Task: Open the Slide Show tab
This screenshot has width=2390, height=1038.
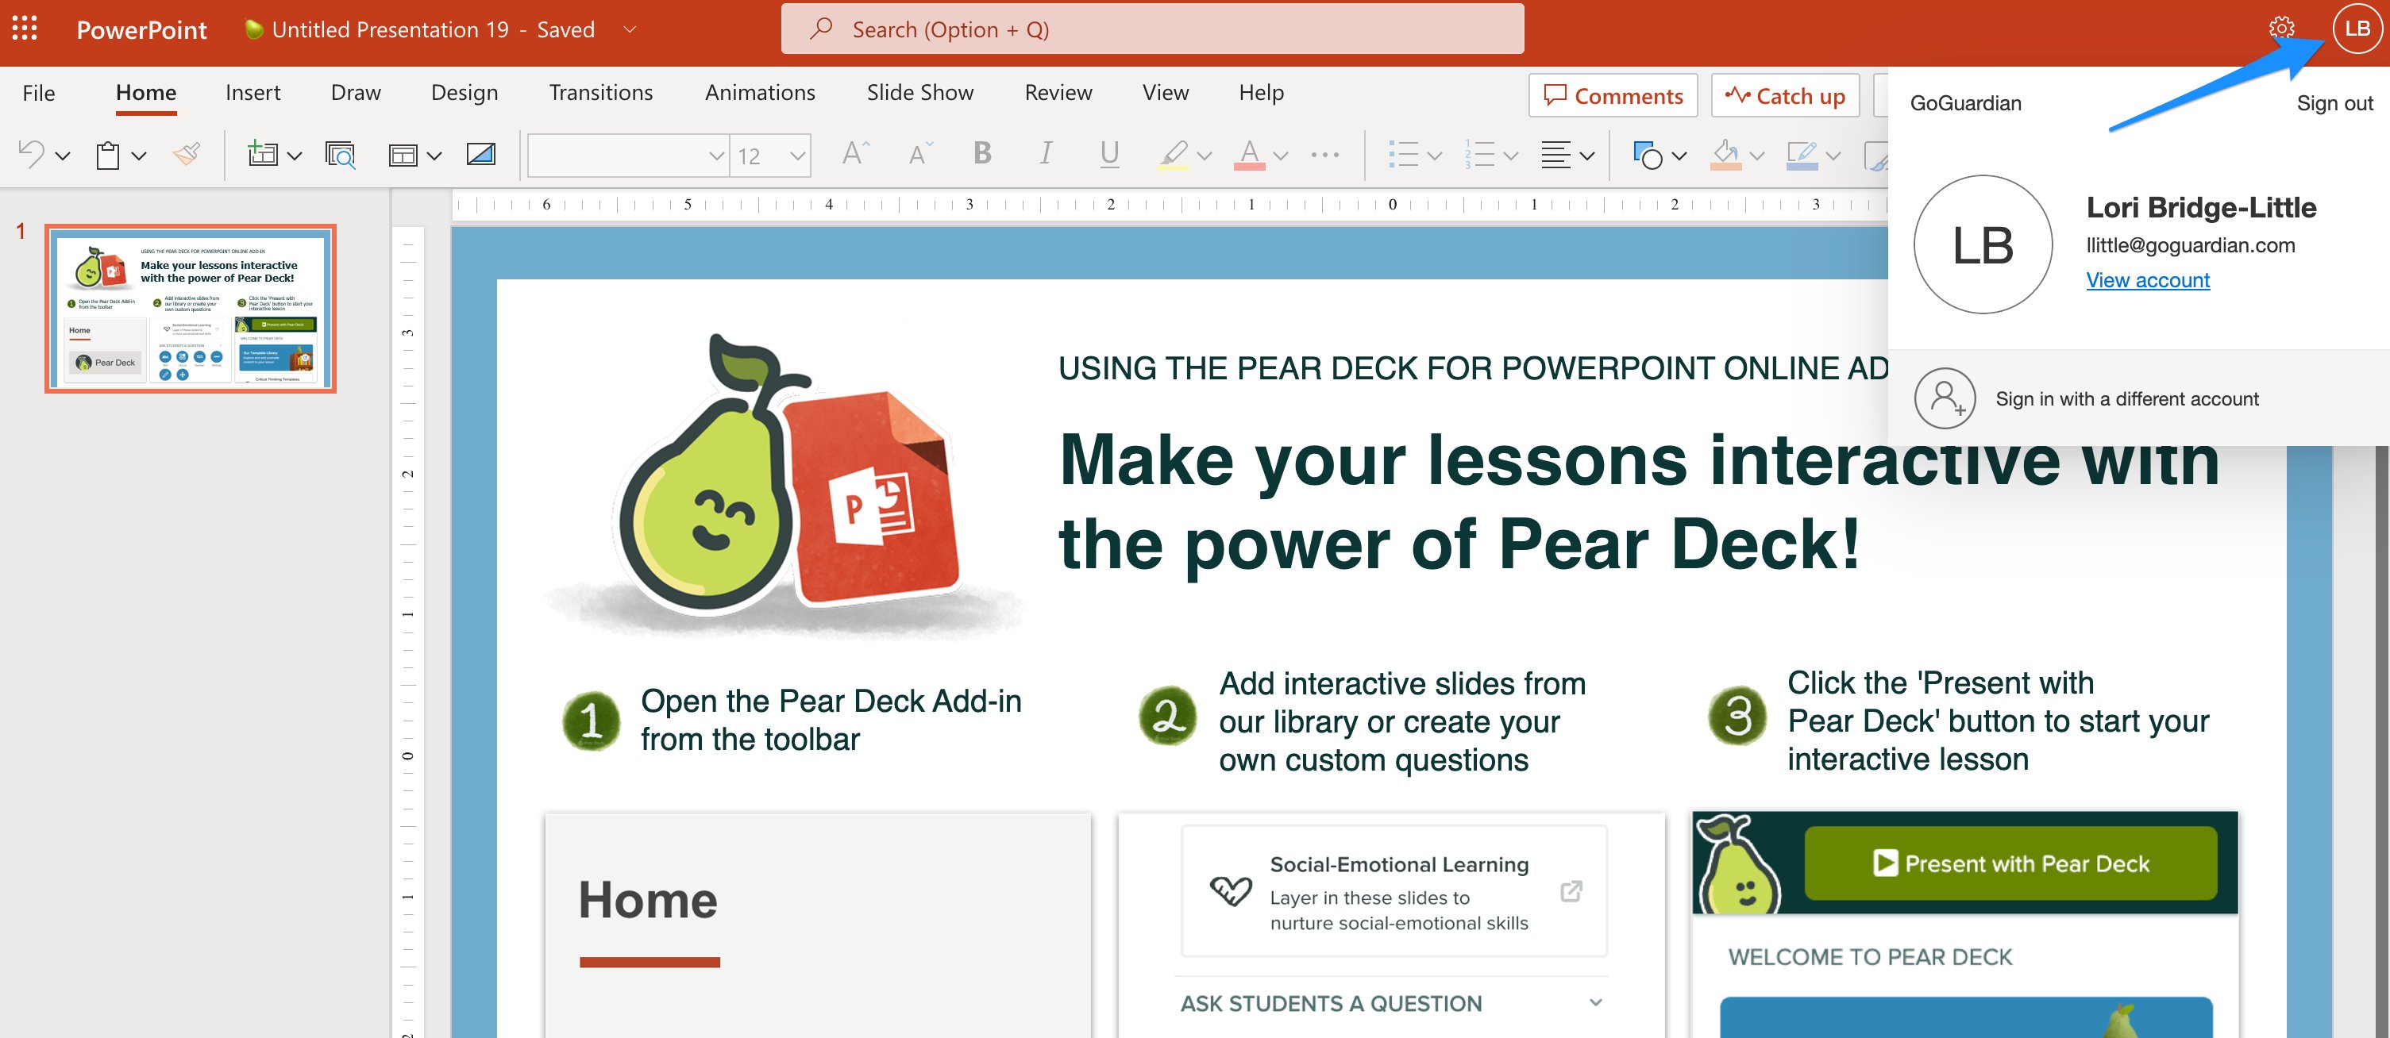Action: click(920, 93)
